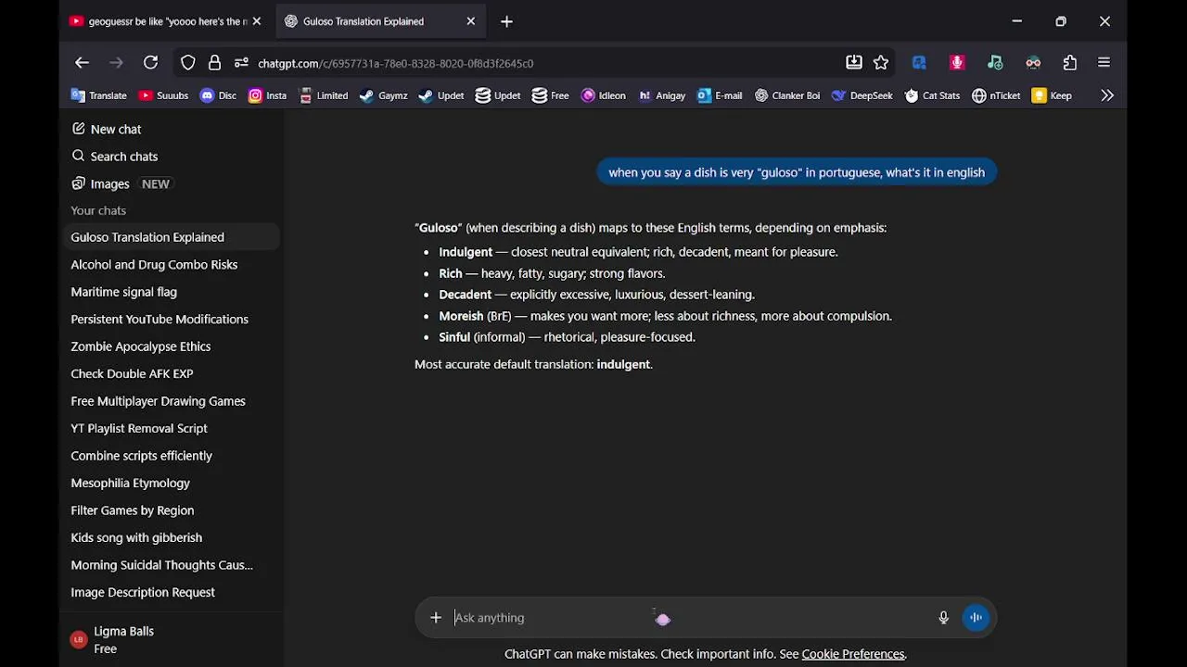Open Mesophilia Etymology chat

(x=130, y=483)
